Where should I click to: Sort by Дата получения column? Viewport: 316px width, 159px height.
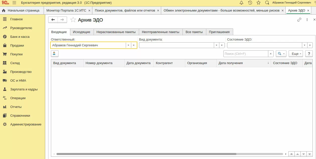coord(243,63)
